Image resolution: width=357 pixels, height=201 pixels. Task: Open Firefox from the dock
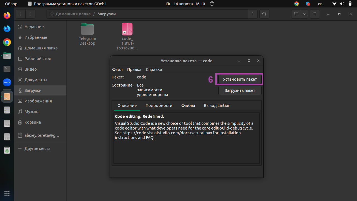click(7, 15)
